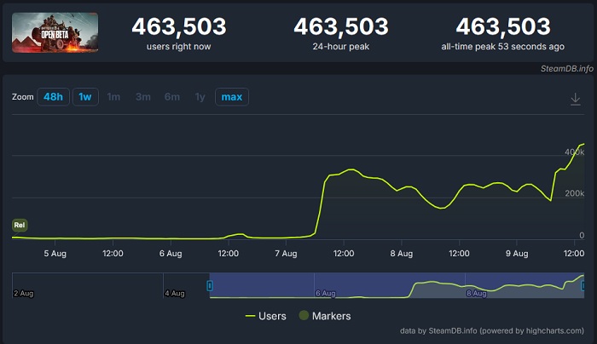
Task: Click the '4 Aug' navigator label
Action: [175, 294]
